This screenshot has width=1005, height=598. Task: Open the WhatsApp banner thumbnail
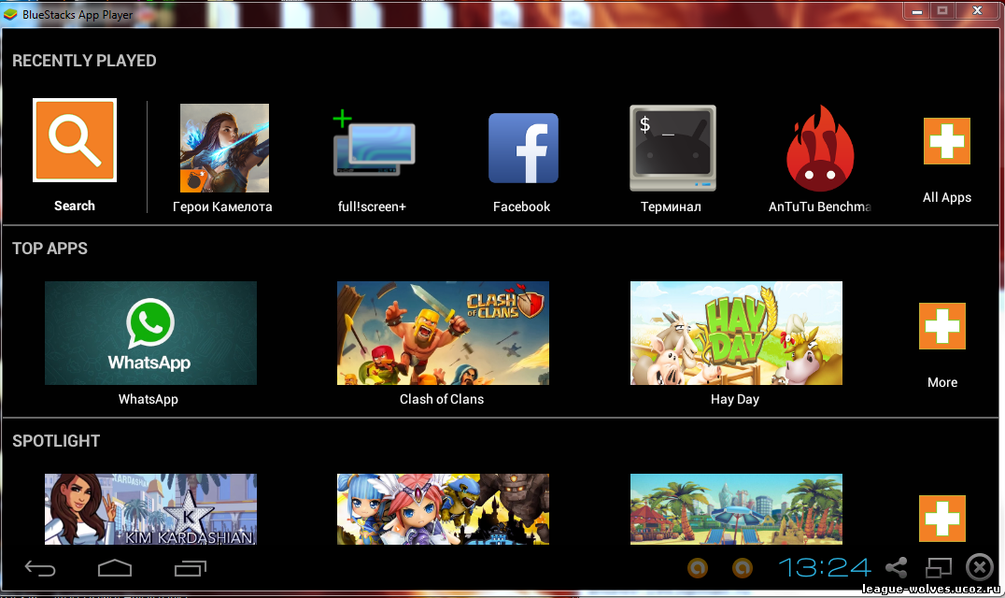point(150,333)
